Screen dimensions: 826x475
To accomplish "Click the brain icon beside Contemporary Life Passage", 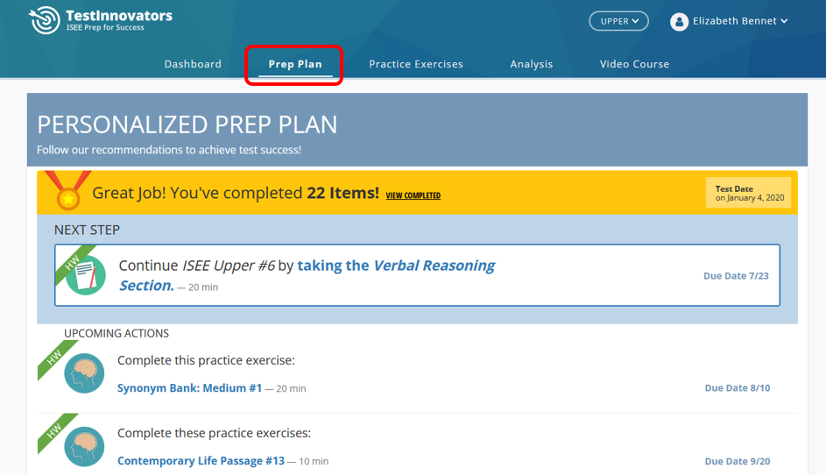I will (84, 447).
